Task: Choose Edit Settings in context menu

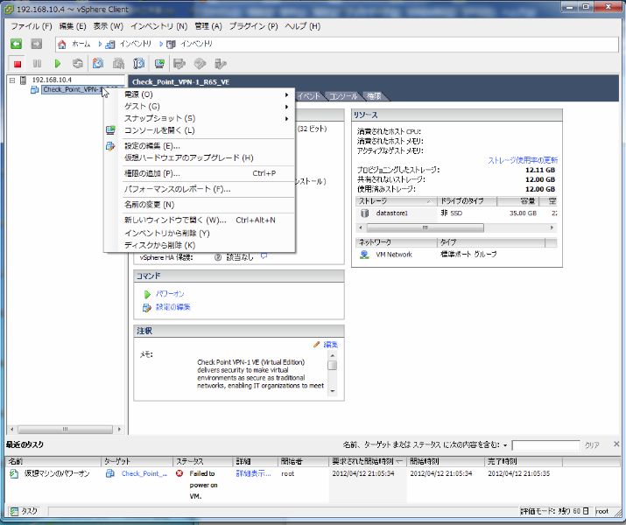Action: click(199, 146)
